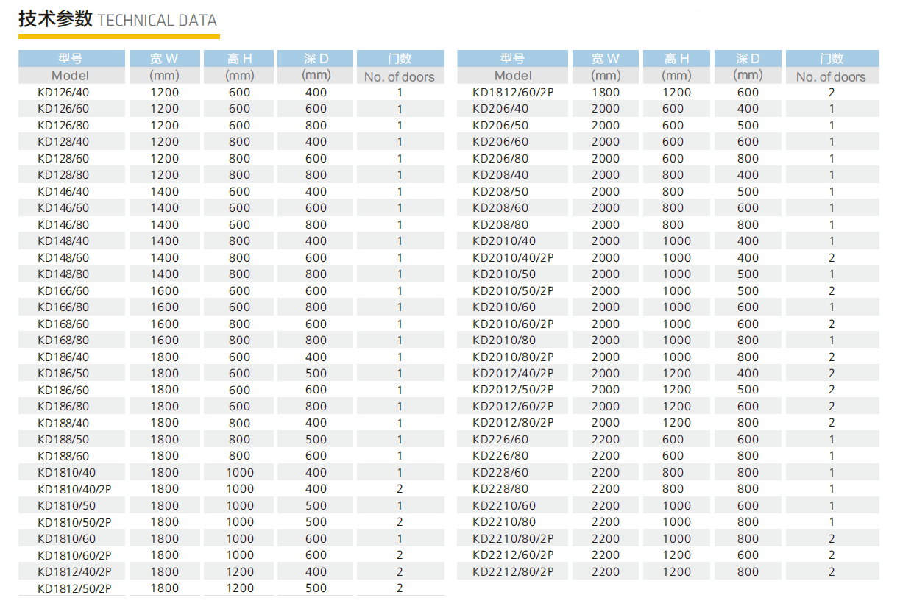This screenshot has width=900, height=606.
Task: Select model KD1812/60/2P in right table
Action: tap(513, 92)
